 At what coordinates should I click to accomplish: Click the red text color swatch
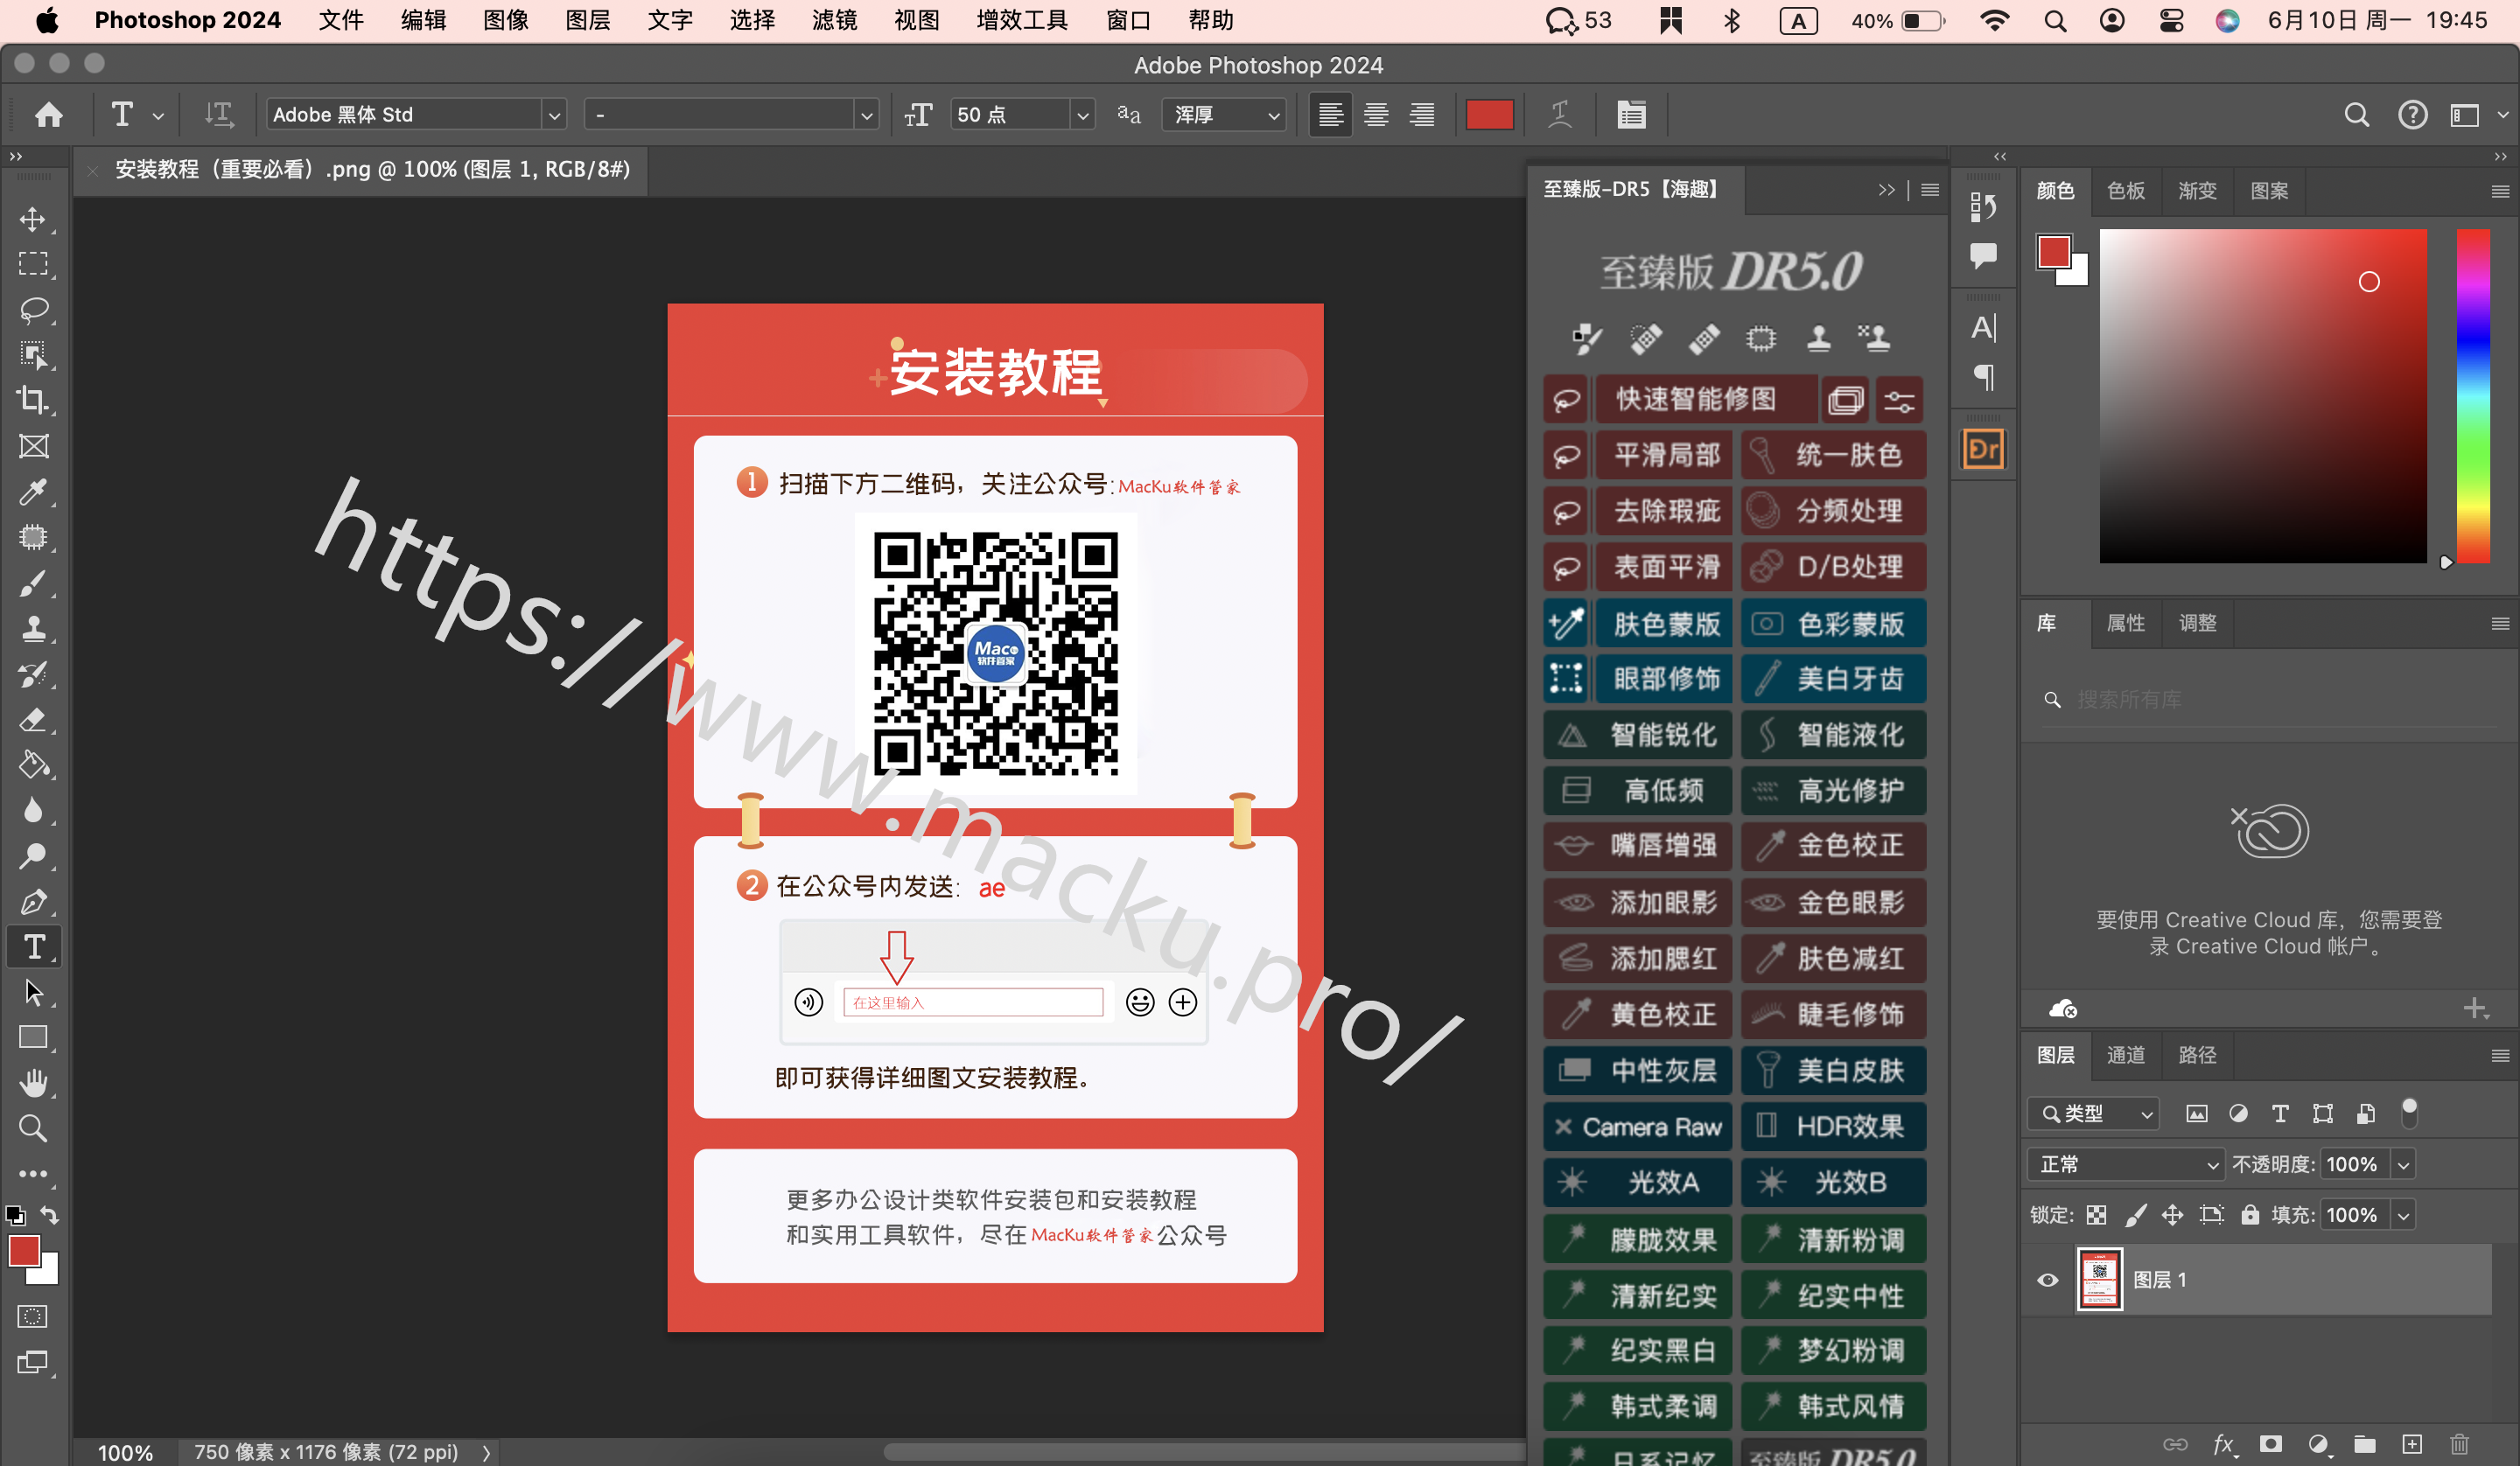(1489, 115)
